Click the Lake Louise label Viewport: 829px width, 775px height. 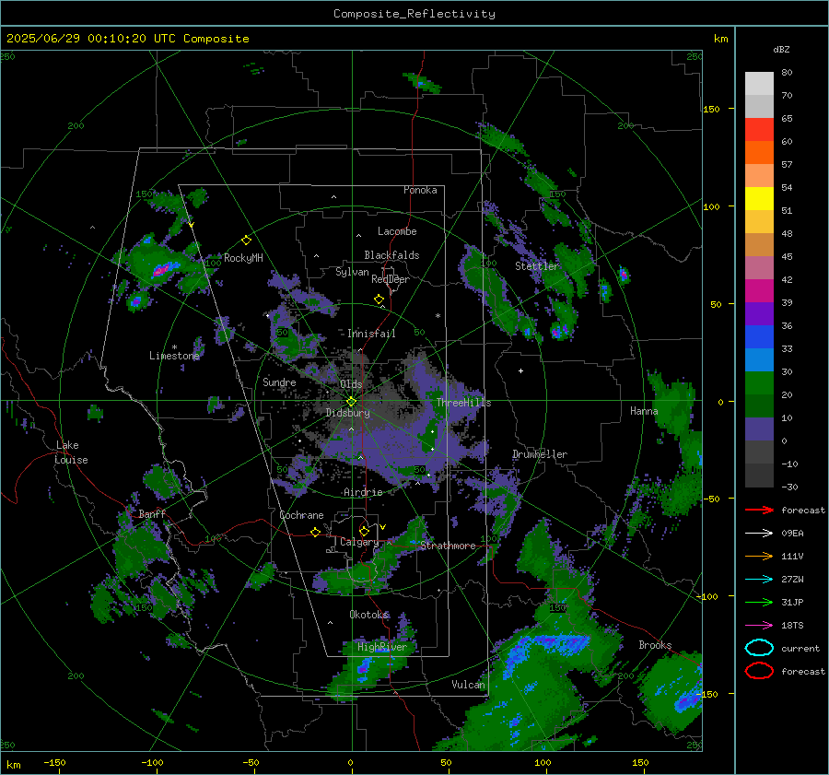pos(71,452)
